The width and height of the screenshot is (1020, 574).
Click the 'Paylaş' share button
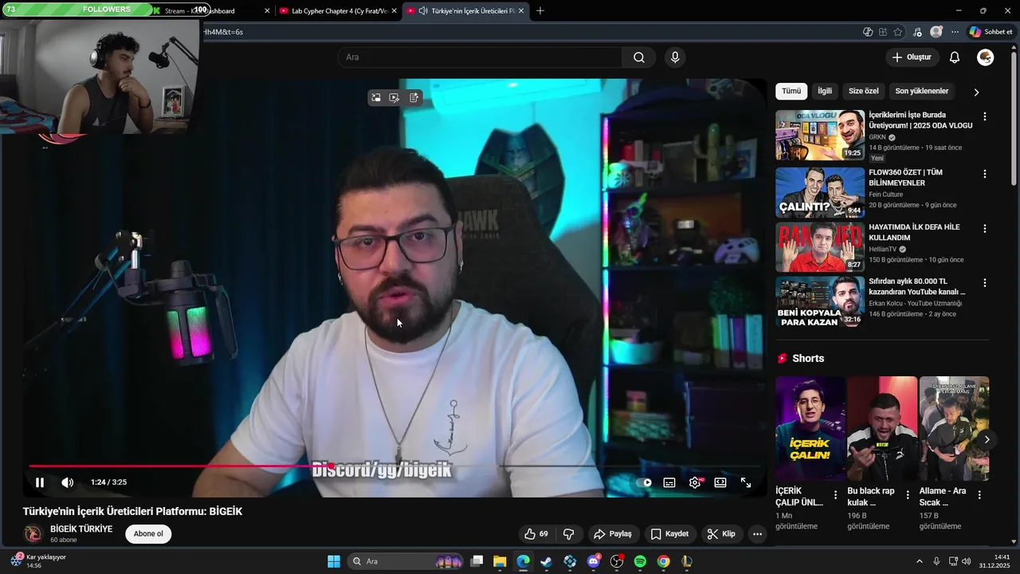612,534
